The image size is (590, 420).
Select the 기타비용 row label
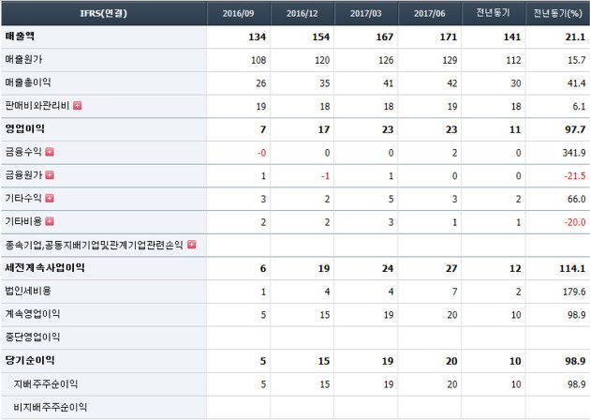pos(23,221)
